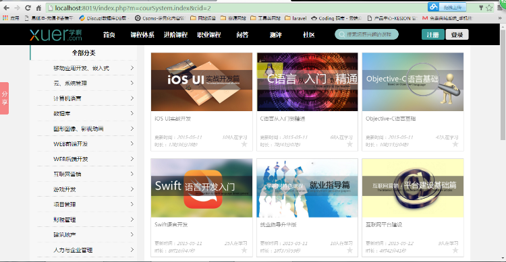This screenshot has width=506, height=262.
Task: Open the Apps grid in bookmarks bar
Action: pos(11,18)
